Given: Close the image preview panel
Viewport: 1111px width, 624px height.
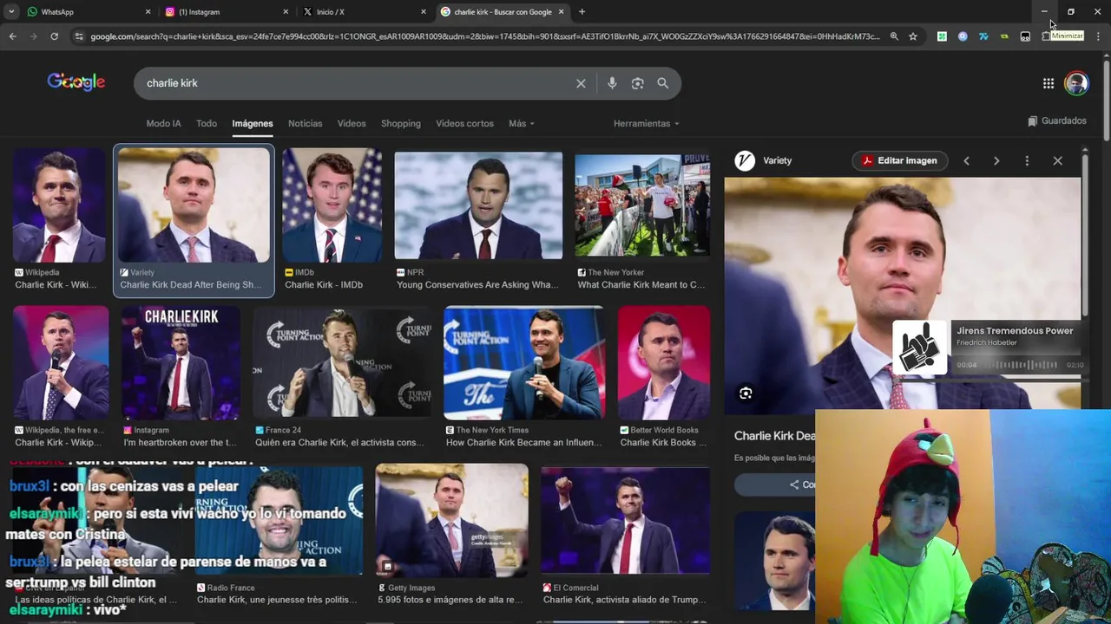Looking at the screenshot, I should pyautogui.click(x=1057, y=160).
